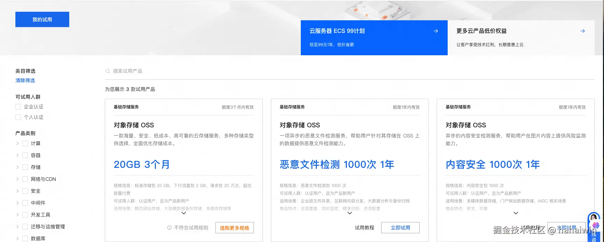Expand the 安全 category chevron

tap(17, 191)
